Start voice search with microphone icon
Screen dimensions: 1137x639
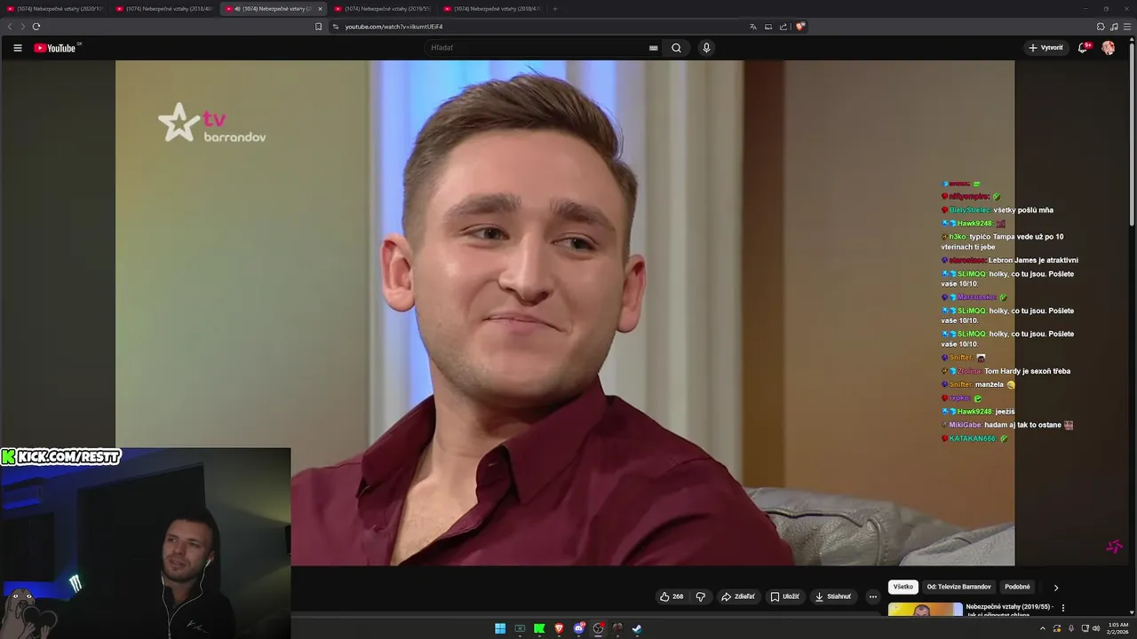point(706,48)
